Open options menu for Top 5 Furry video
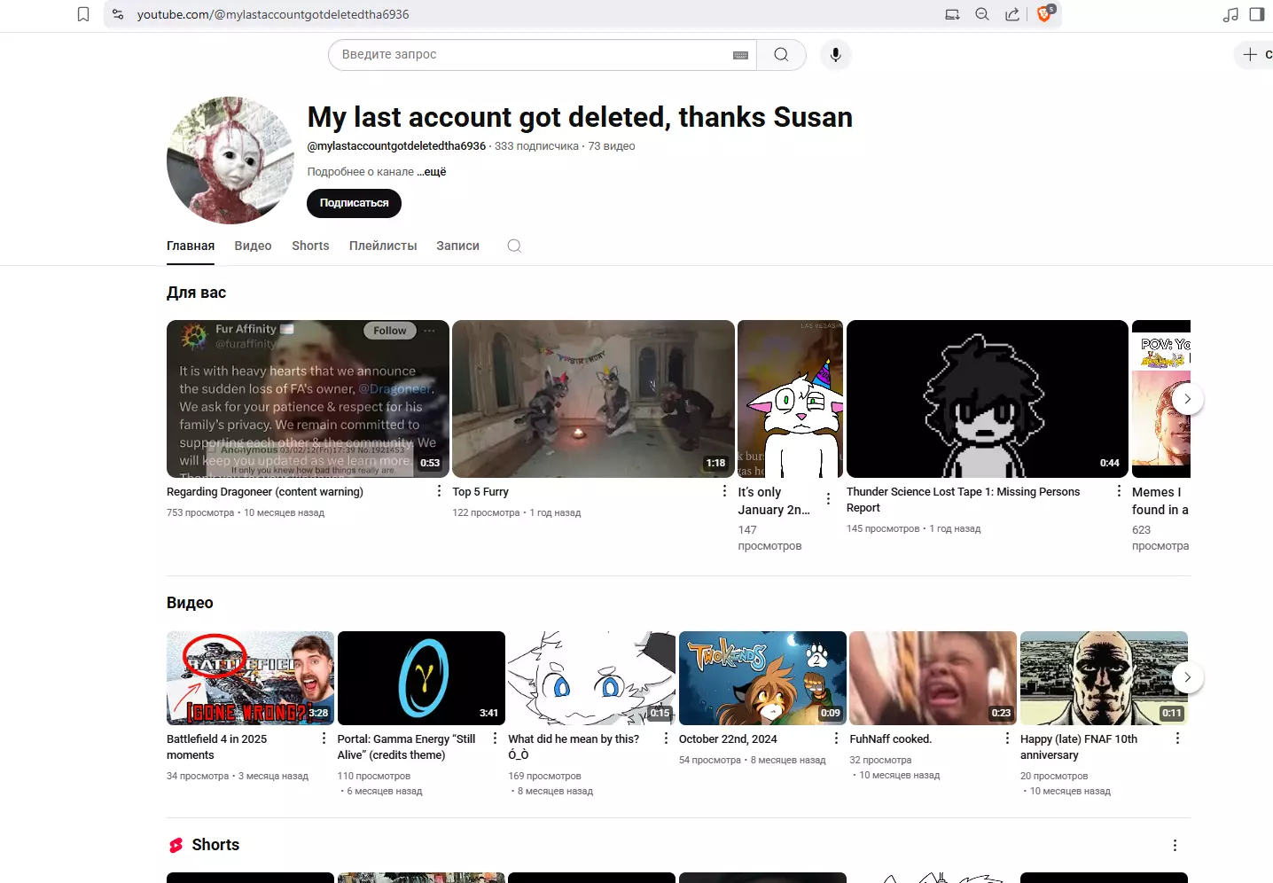Image resolution: width=1273 pixels, height=883 pixels. [724, 491]
